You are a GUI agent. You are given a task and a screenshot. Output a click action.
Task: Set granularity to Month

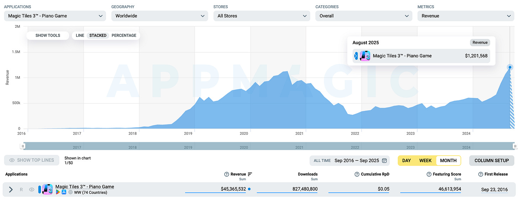coord(448,160)
